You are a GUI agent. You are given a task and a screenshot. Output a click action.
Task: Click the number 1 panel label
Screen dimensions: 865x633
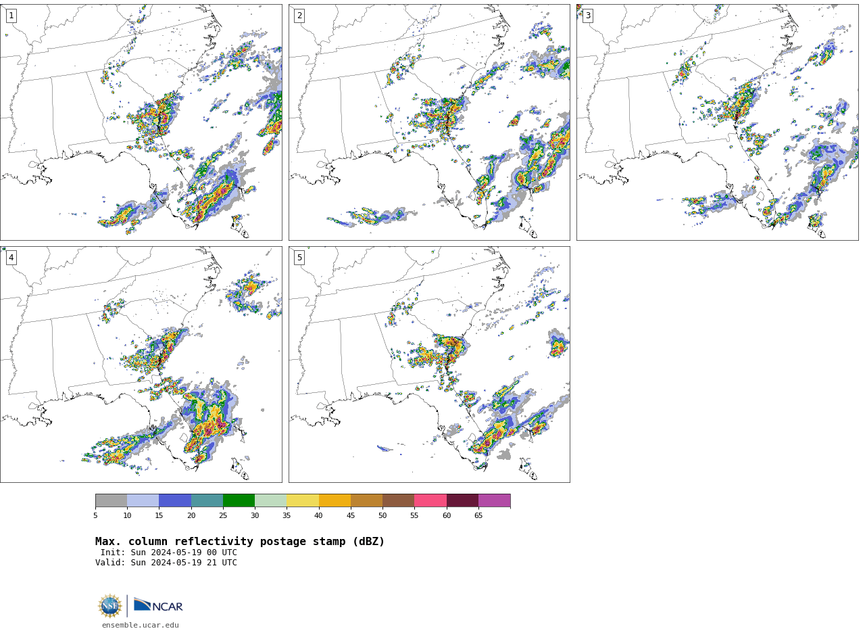pos(11,16)
